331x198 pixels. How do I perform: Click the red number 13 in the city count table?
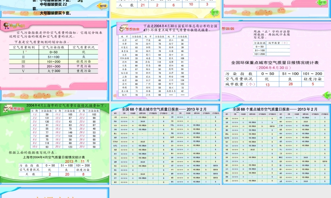pos(267,84)
